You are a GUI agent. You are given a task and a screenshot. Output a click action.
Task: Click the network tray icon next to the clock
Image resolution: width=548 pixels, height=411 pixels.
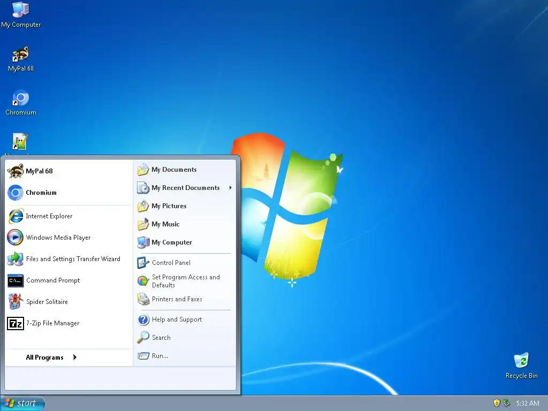click(506, 403)
